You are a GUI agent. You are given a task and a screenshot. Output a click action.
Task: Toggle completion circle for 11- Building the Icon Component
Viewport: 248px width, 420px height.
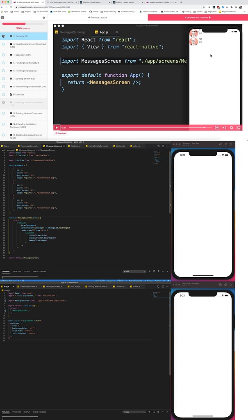(3, 113)
